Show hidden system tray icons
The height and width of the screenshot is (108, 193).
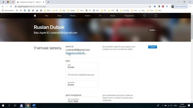pos(163,105)
